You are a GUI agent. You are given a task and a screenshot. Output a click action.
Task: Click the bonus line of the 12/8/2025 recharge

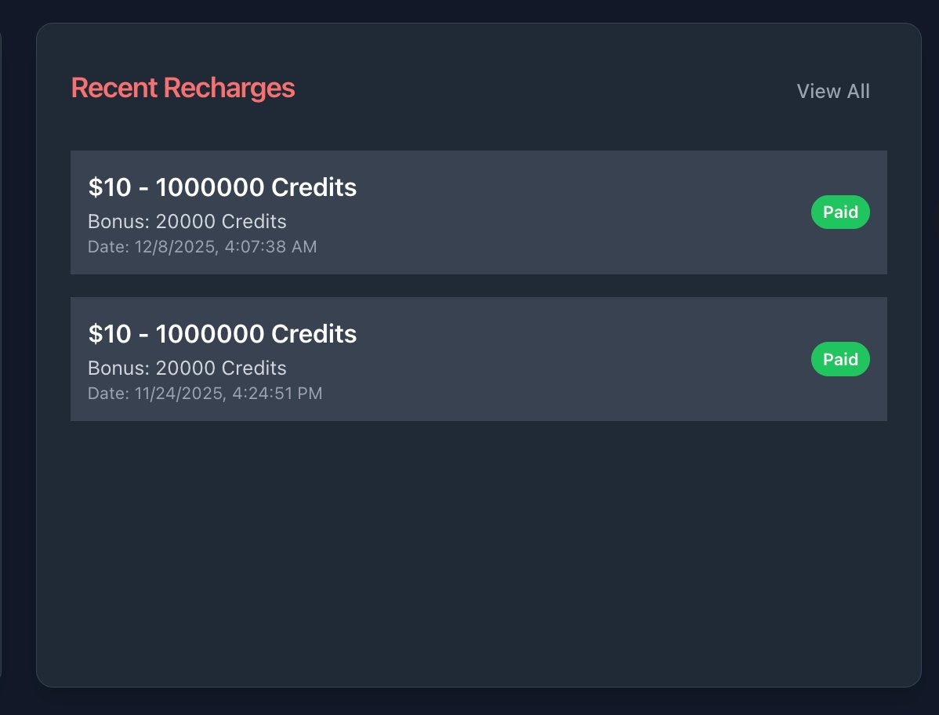point(187,221)
